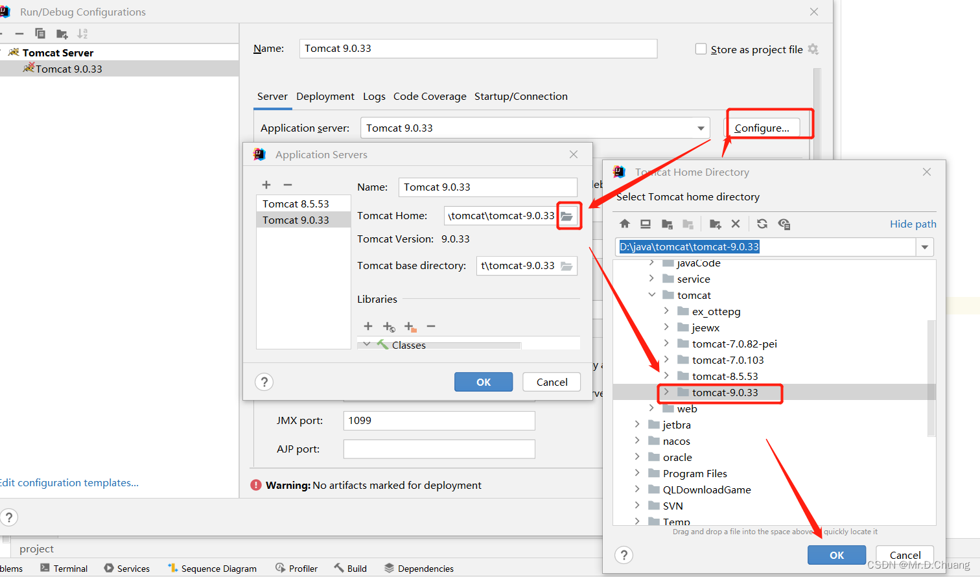Collapse the Classes libraries node
Viewport: 980px width, 577px height.
[367, 344]
